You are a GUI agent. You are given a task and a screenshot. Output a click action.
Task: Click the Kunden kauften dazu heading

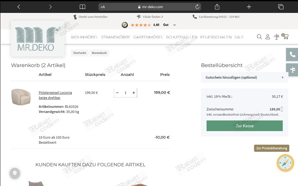(x=90, y=165)
